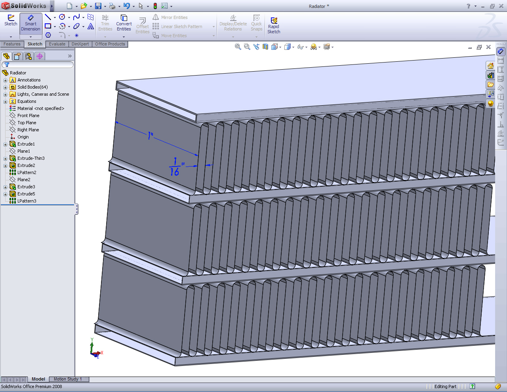Expand the Solid Bodies(64) node

5,87
